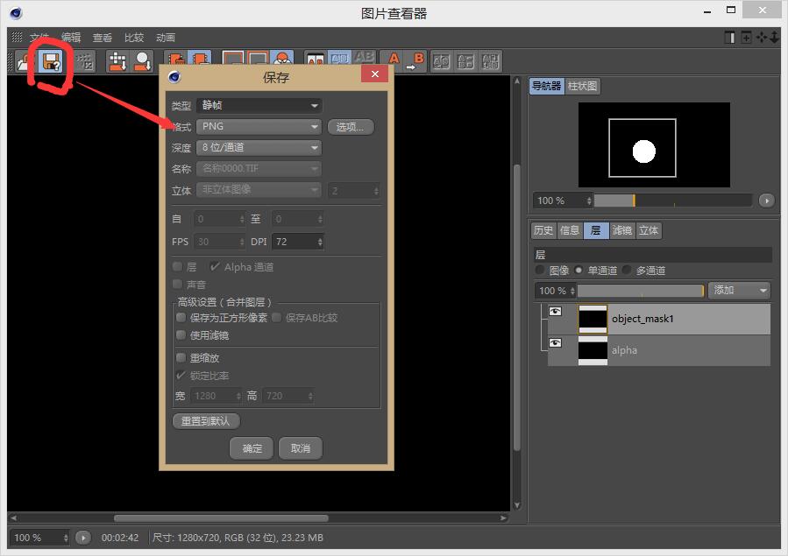Screen dimensions: 788x556
Task: Toggle the Alpha 通道 checkbox
Action: click(x=215, y=266)
